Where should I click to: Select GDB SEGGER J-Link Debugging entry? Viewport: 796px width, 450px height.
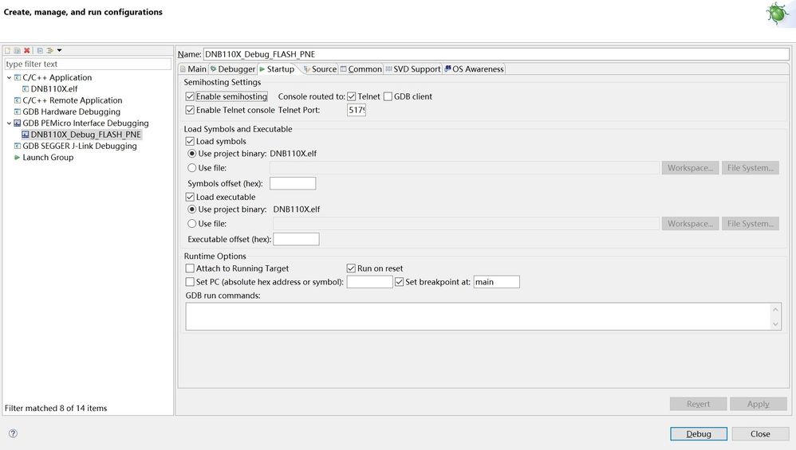pos(79,146)
